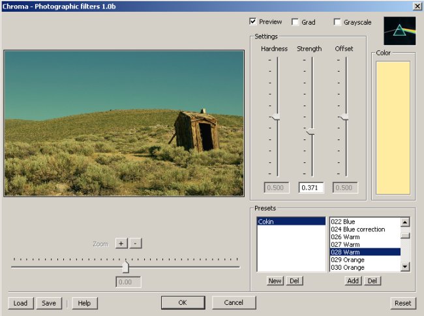Click the Strength value field 0.371
424x316 pixels.
(x=311, y=188)
